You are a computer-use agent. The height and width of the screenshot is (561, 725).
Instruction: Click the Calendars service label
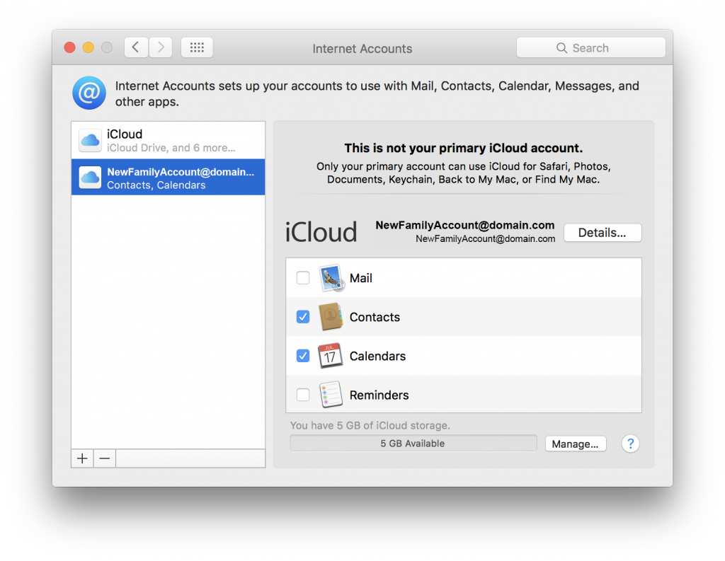pyautogui.click(x=377, y=356)
